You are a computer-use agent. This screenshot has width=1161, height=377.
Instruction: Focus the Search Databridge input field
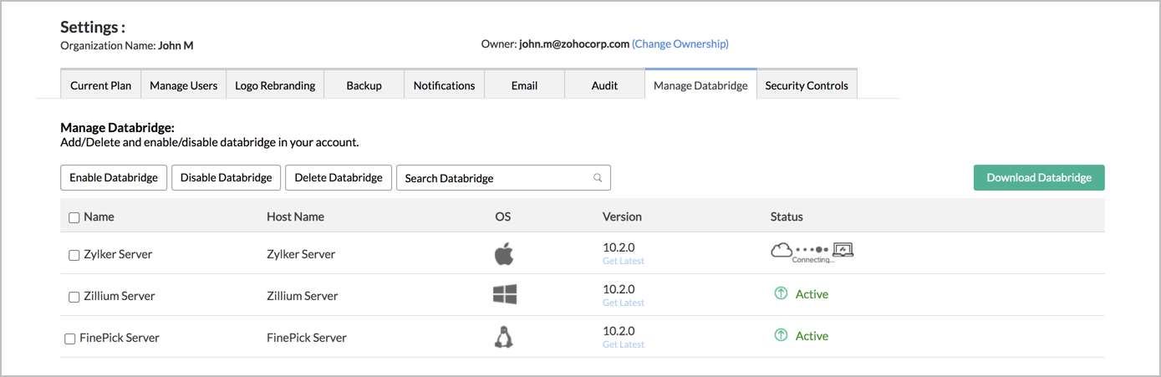pos(493,178)
